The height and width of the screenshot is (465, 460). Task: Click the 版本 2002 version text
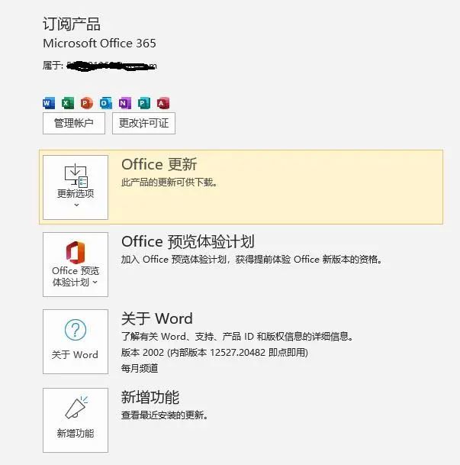point(214,352)
